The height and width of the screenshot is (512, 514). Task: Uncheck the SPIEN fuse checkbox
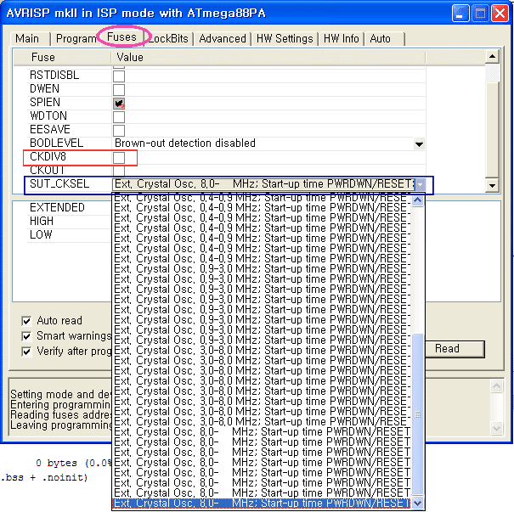[119, 104]
